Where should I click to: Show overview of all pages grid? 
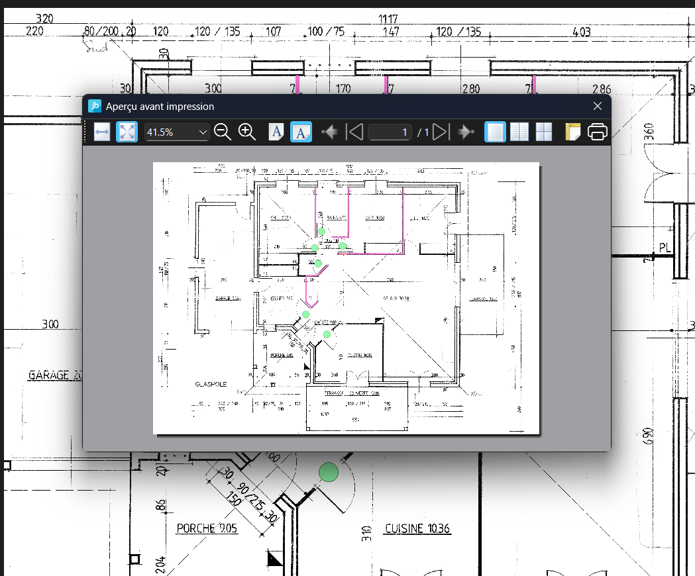point(544,132)
